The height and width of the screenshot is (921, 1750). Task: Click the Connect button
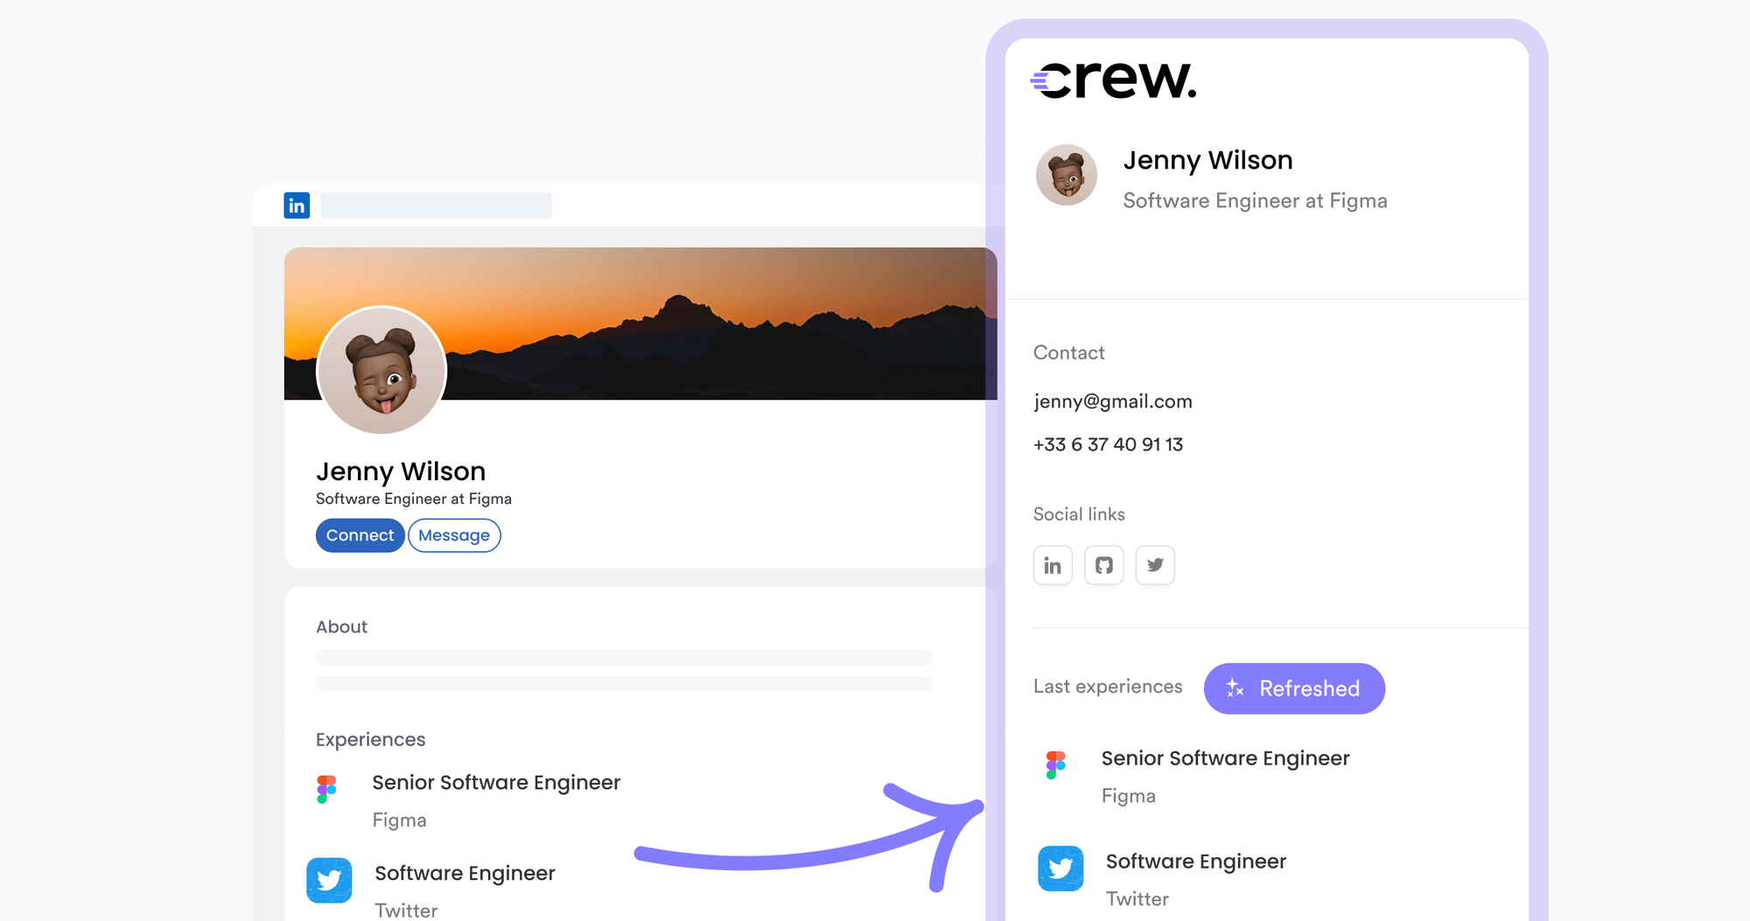coord(360,535)
